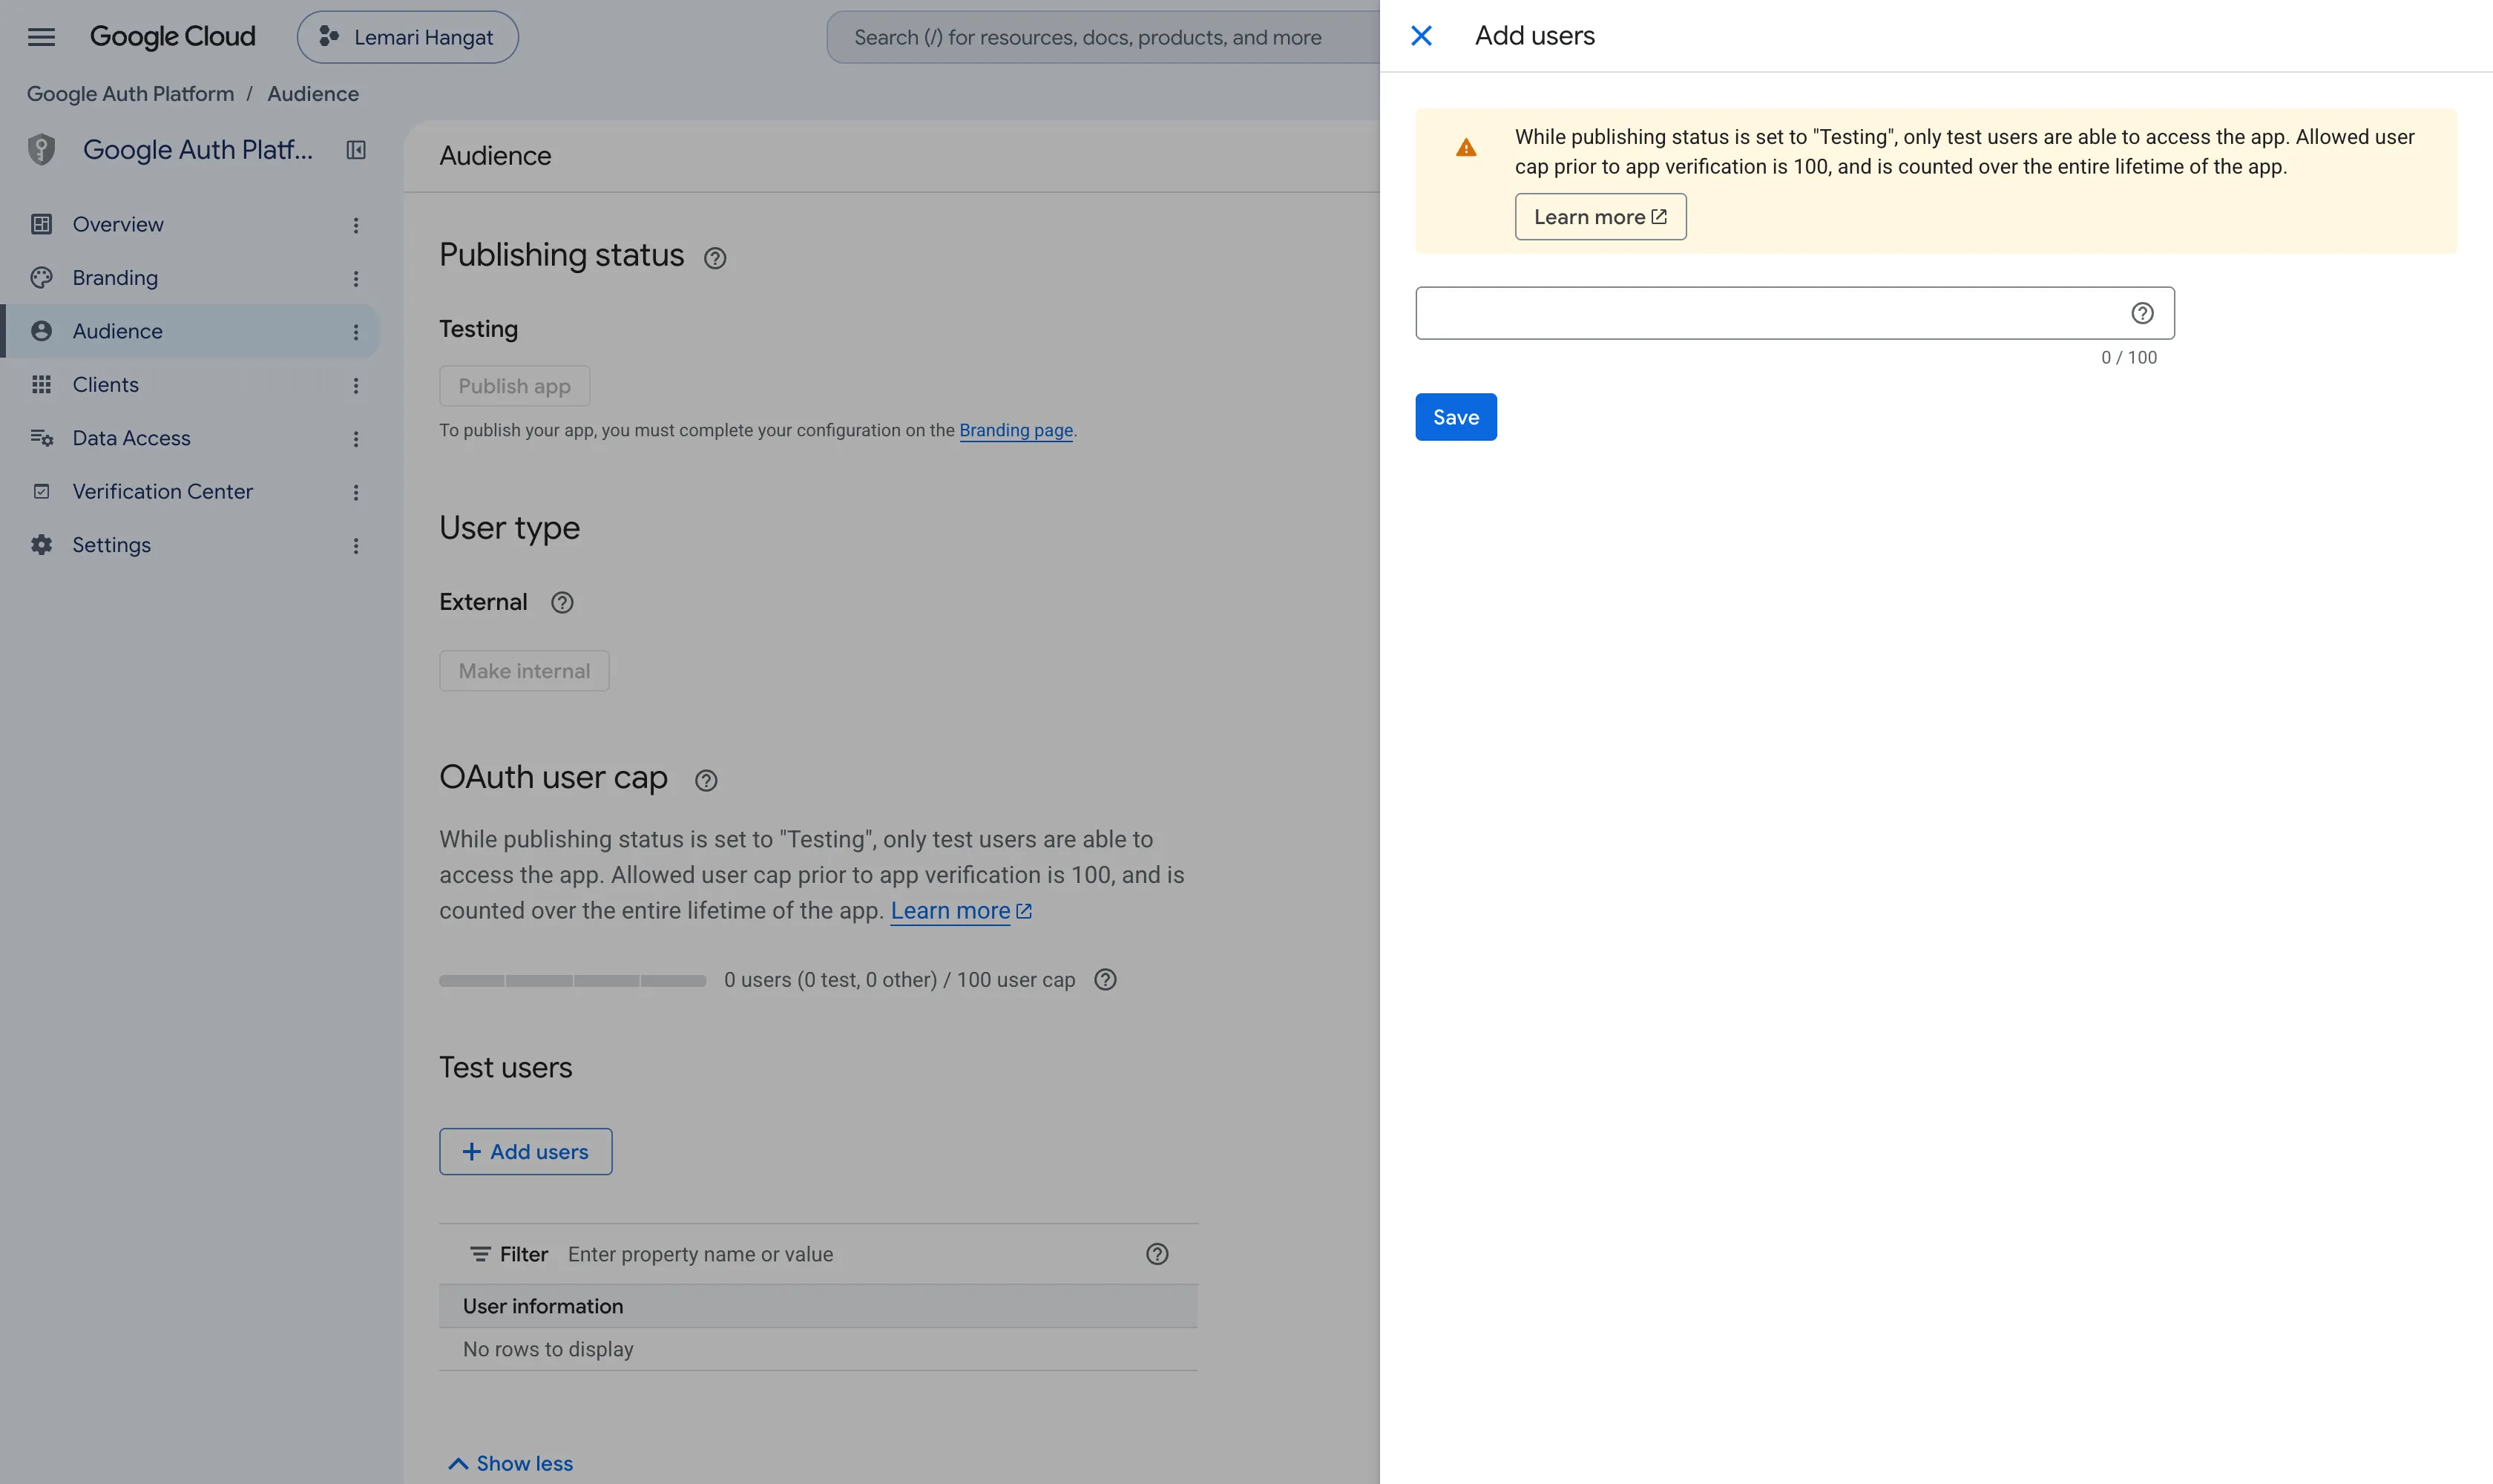Screen dimensions: 2493x1484
Task: Show help for OAuth user cap
Action: coord(706,780)
